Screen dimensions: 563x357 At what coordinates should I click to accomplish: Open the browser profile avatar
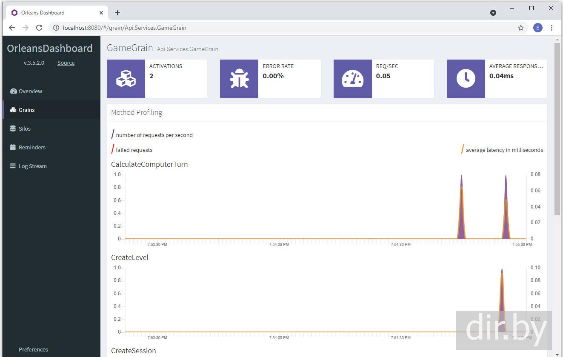click(537, 28)
